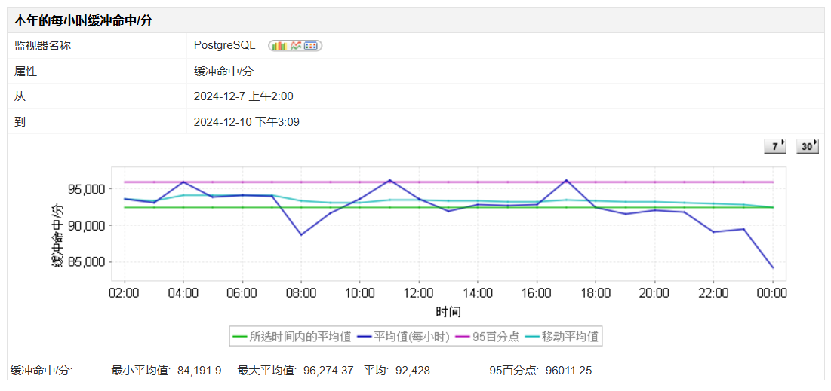
Task: Click the blue line dip at 08:00
Action: click(301, 234)
